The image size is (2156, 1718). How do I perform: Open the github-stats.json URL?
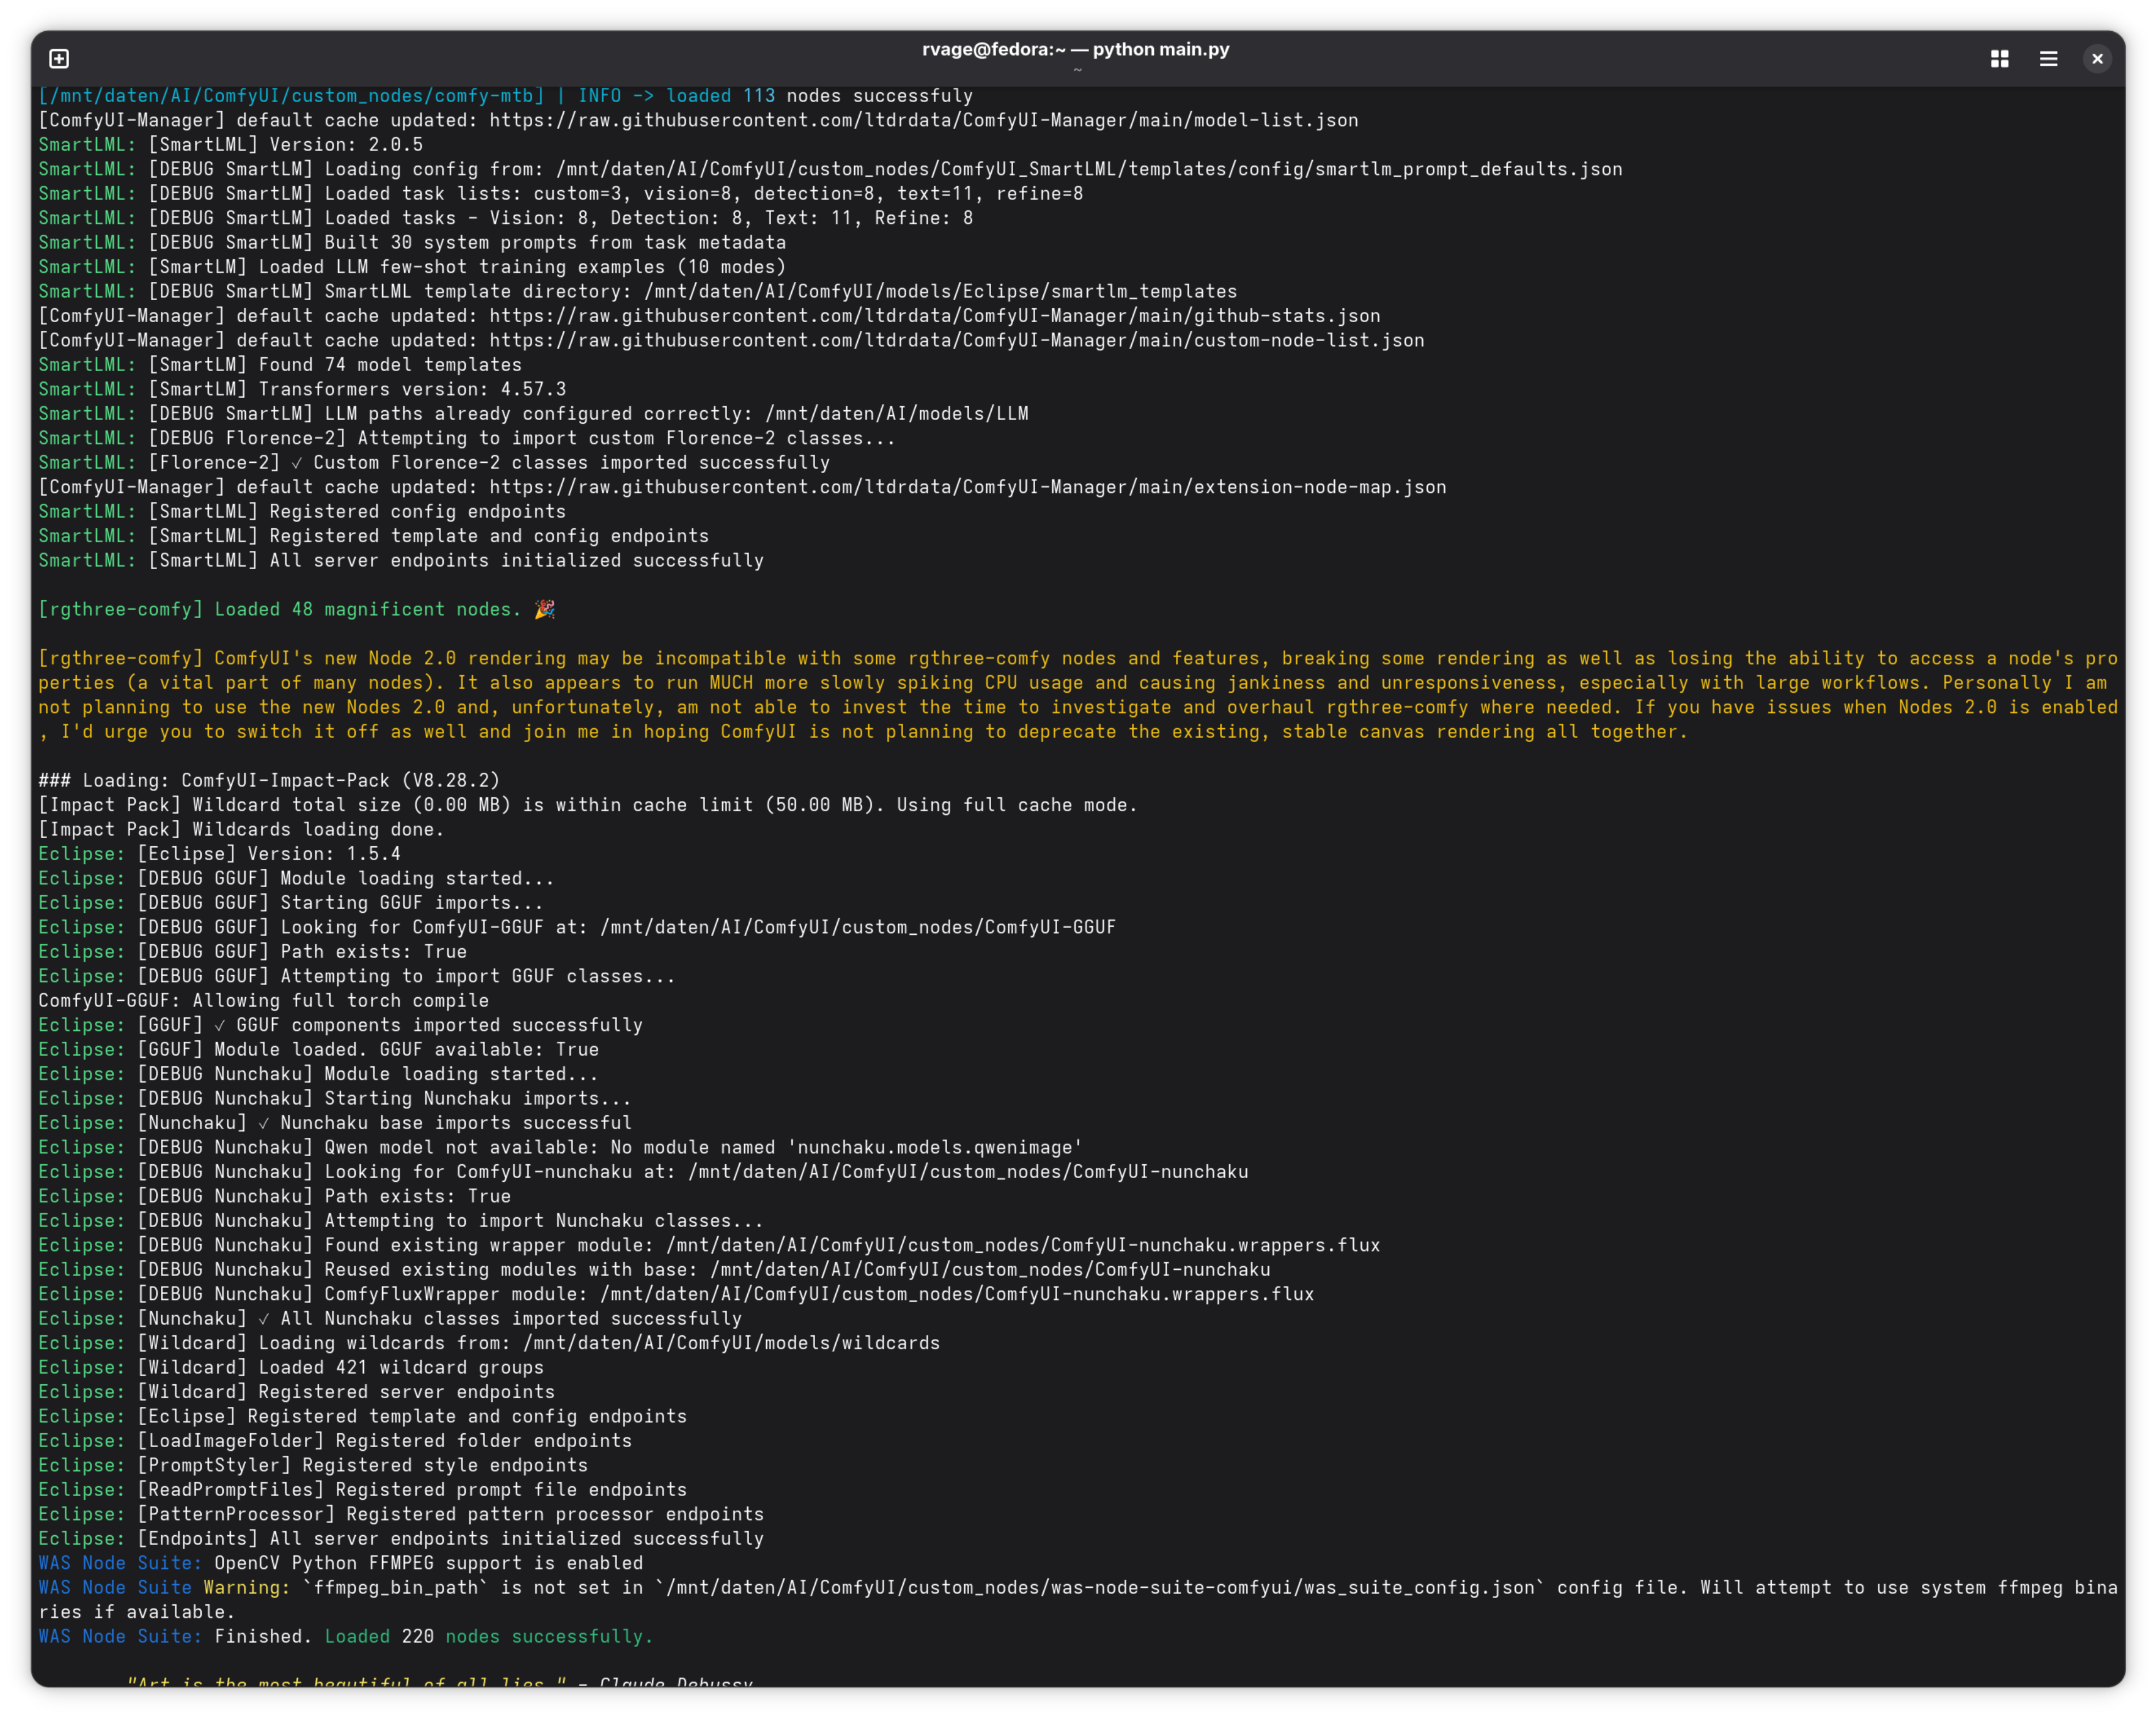pyautogui.click(x=935, y=316)
